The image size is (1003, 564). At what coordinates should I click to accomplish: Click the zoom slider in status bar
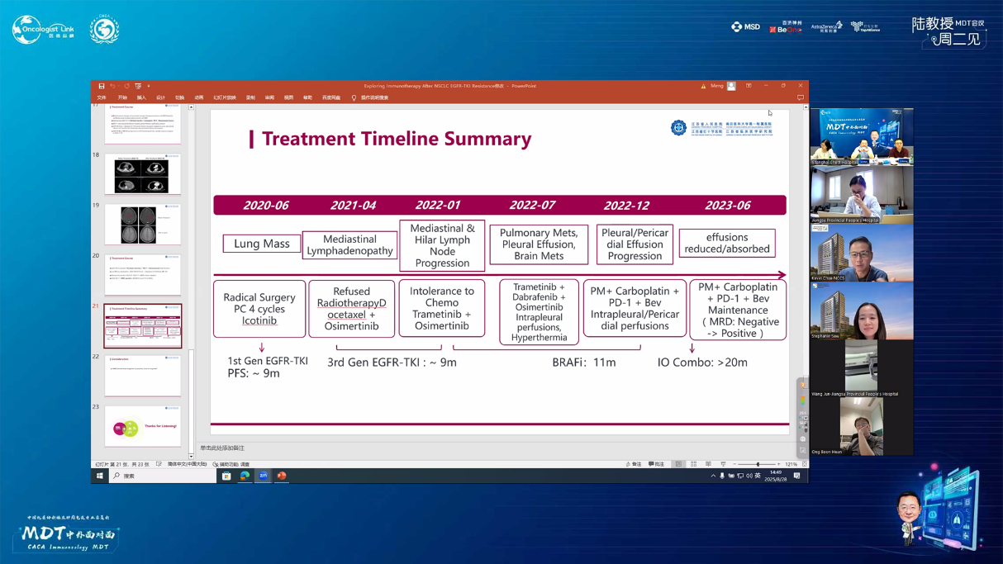click(x=758, y=464)
